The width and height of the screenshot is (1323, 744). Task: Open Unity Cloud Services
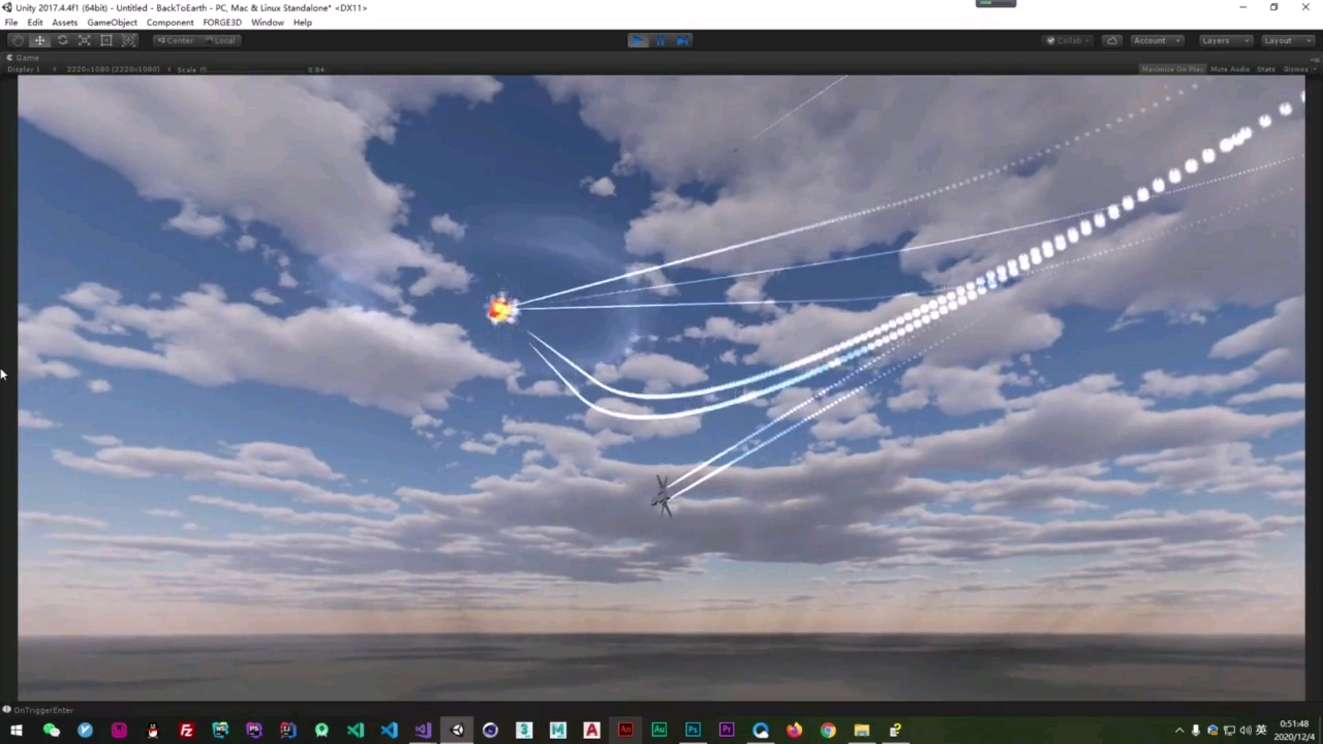point(1112,40)
